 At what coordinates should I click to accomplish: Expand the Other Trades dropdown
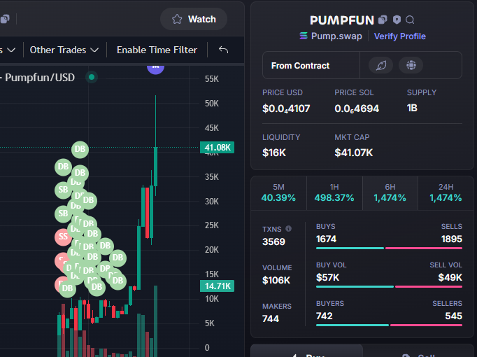click(64, 50)
